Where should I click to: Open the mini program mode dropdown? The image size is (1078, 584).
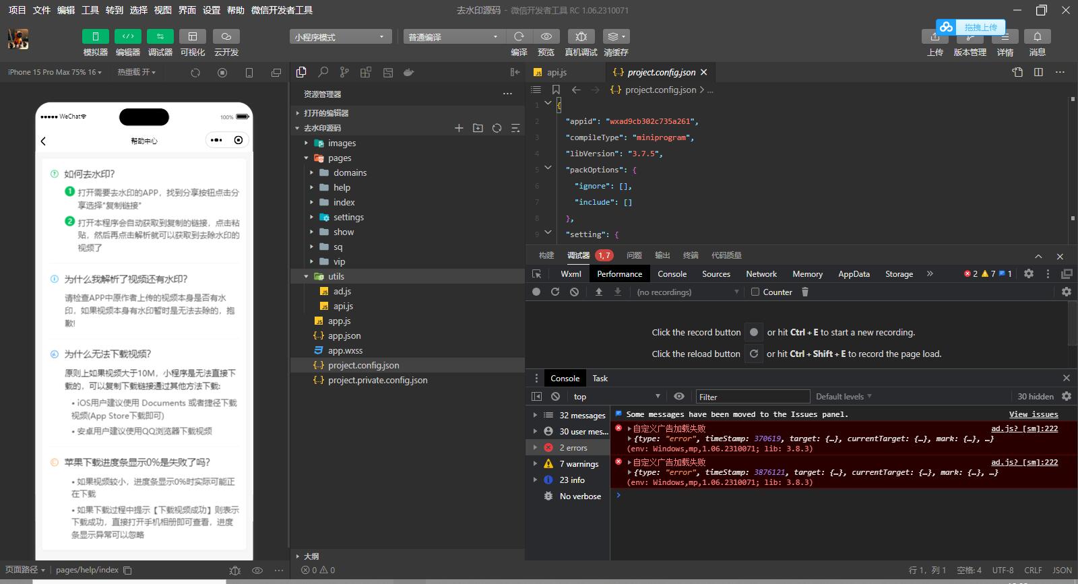click(x=340, y=37)
